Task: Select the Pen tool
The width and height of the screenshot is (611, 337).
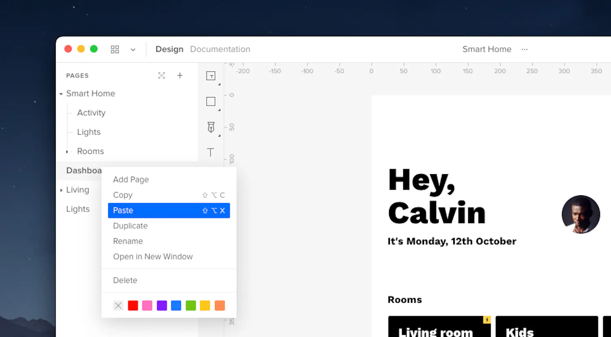Action: [211, 127]
